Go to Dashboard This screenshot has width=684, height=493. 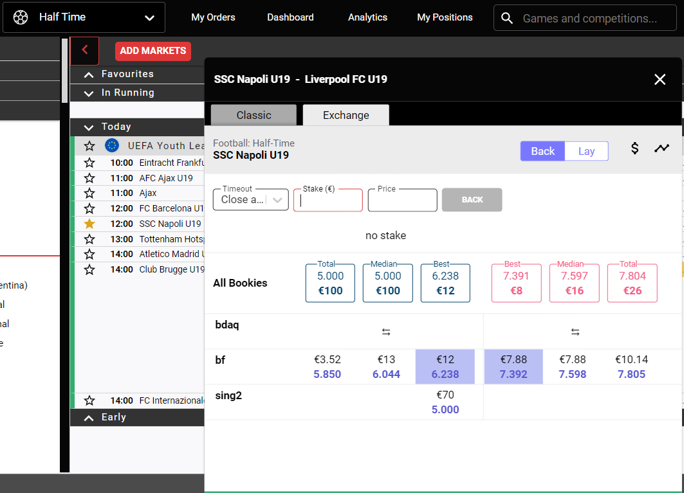click(x=290, y=17)
